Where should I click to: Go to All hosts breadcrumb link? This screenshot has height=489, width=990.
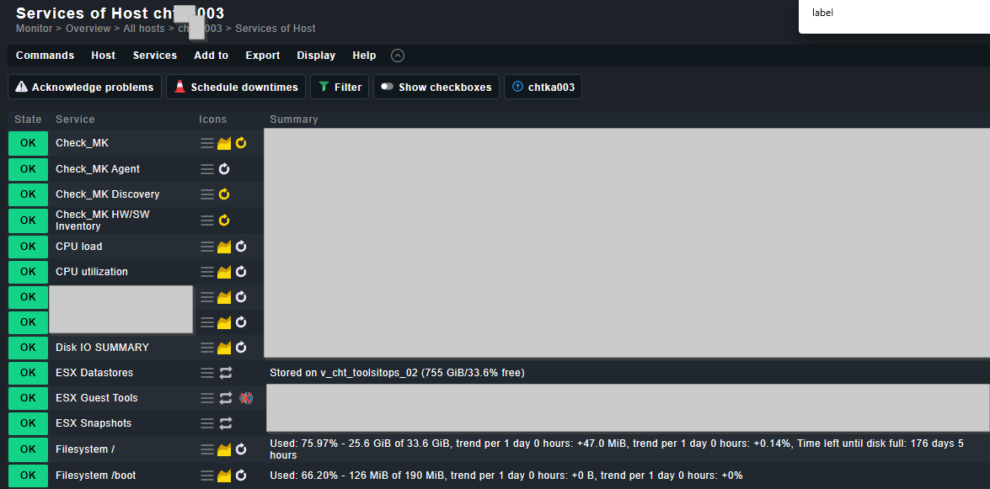click(x=143, y=29)
